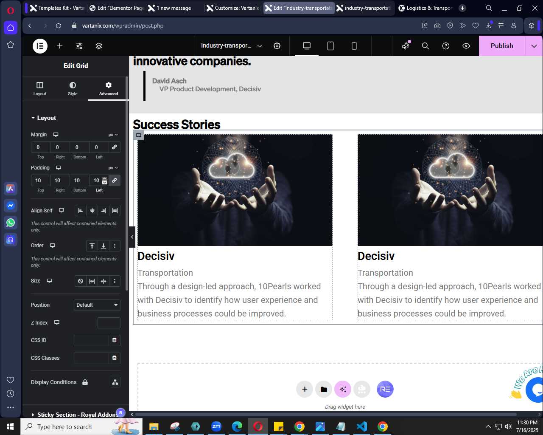The image size is (543, 435).
Task: Open Site Settings sliders icon
Action: pyautogui.click(x=79, y=46)
